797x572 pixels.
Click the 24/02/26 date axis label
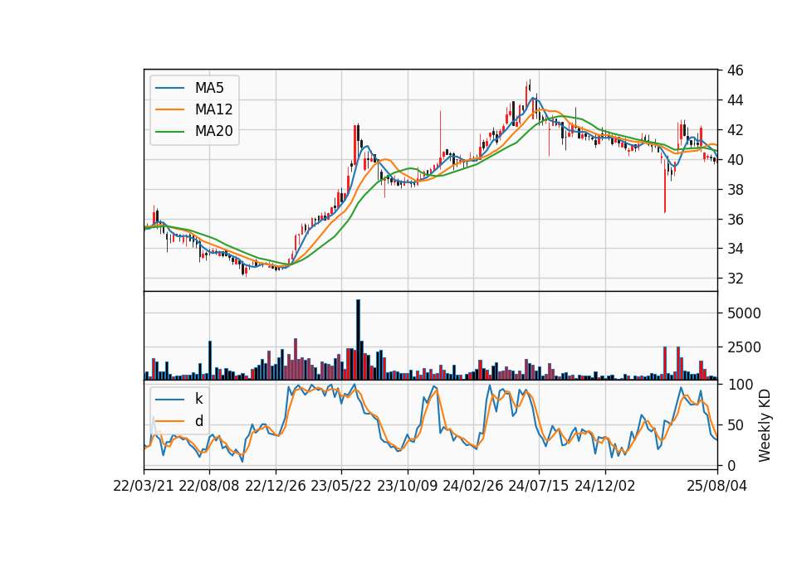[x=473, y=486]
